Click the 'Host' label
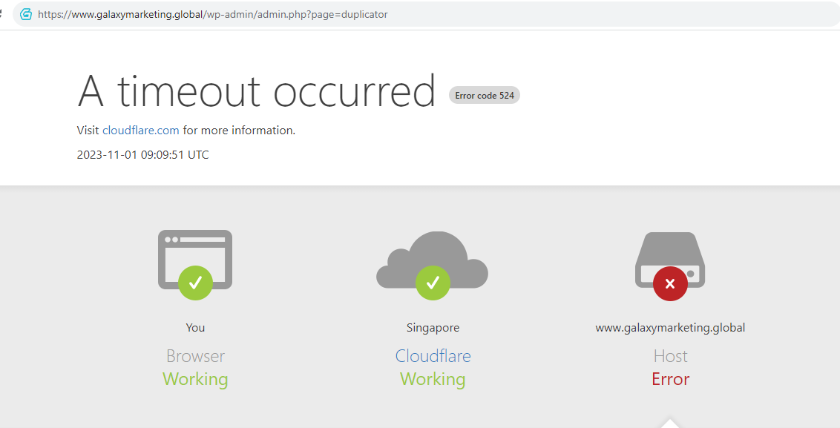This screenshot has width=840, height=428. pos(670,356)
